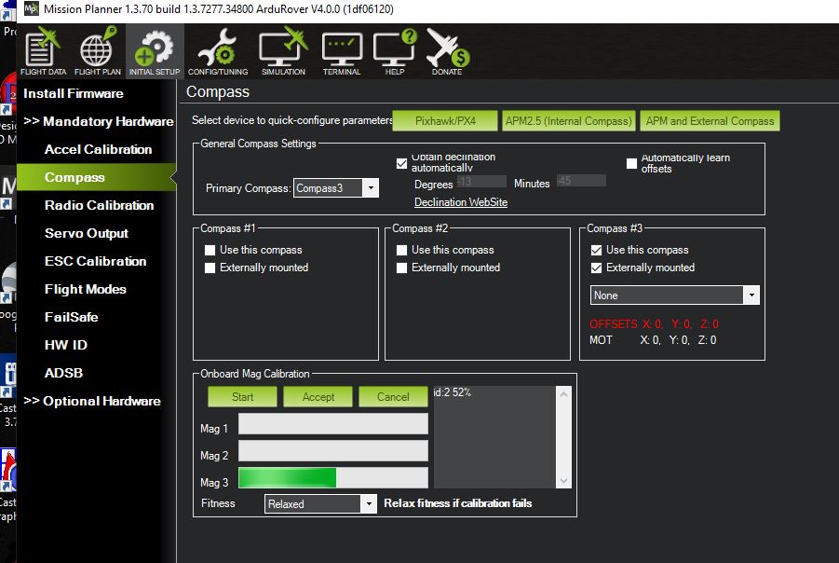The image size is (839, 563).
Task: Click the declination Degrees field
Action: click(x=481, y=182)
